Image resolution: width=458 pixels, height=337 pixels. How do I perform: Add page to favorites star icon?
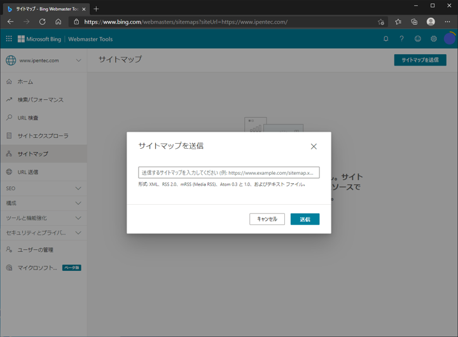tap(381, 22)
